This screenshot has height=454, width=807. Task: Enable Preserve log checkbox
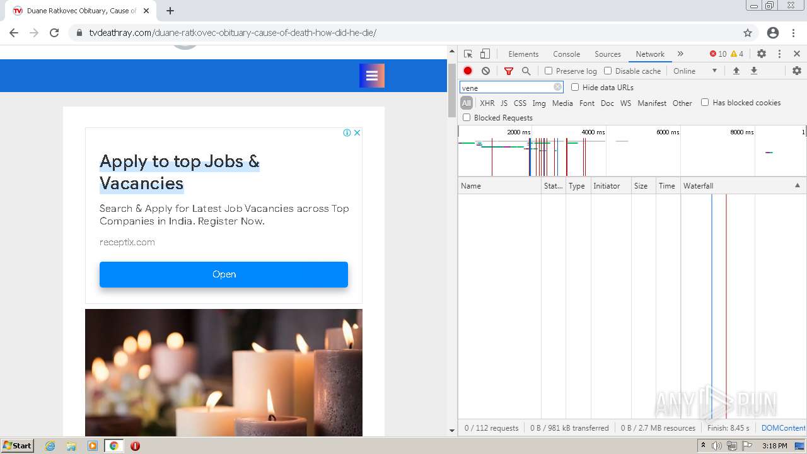click(x=549, y=71)
